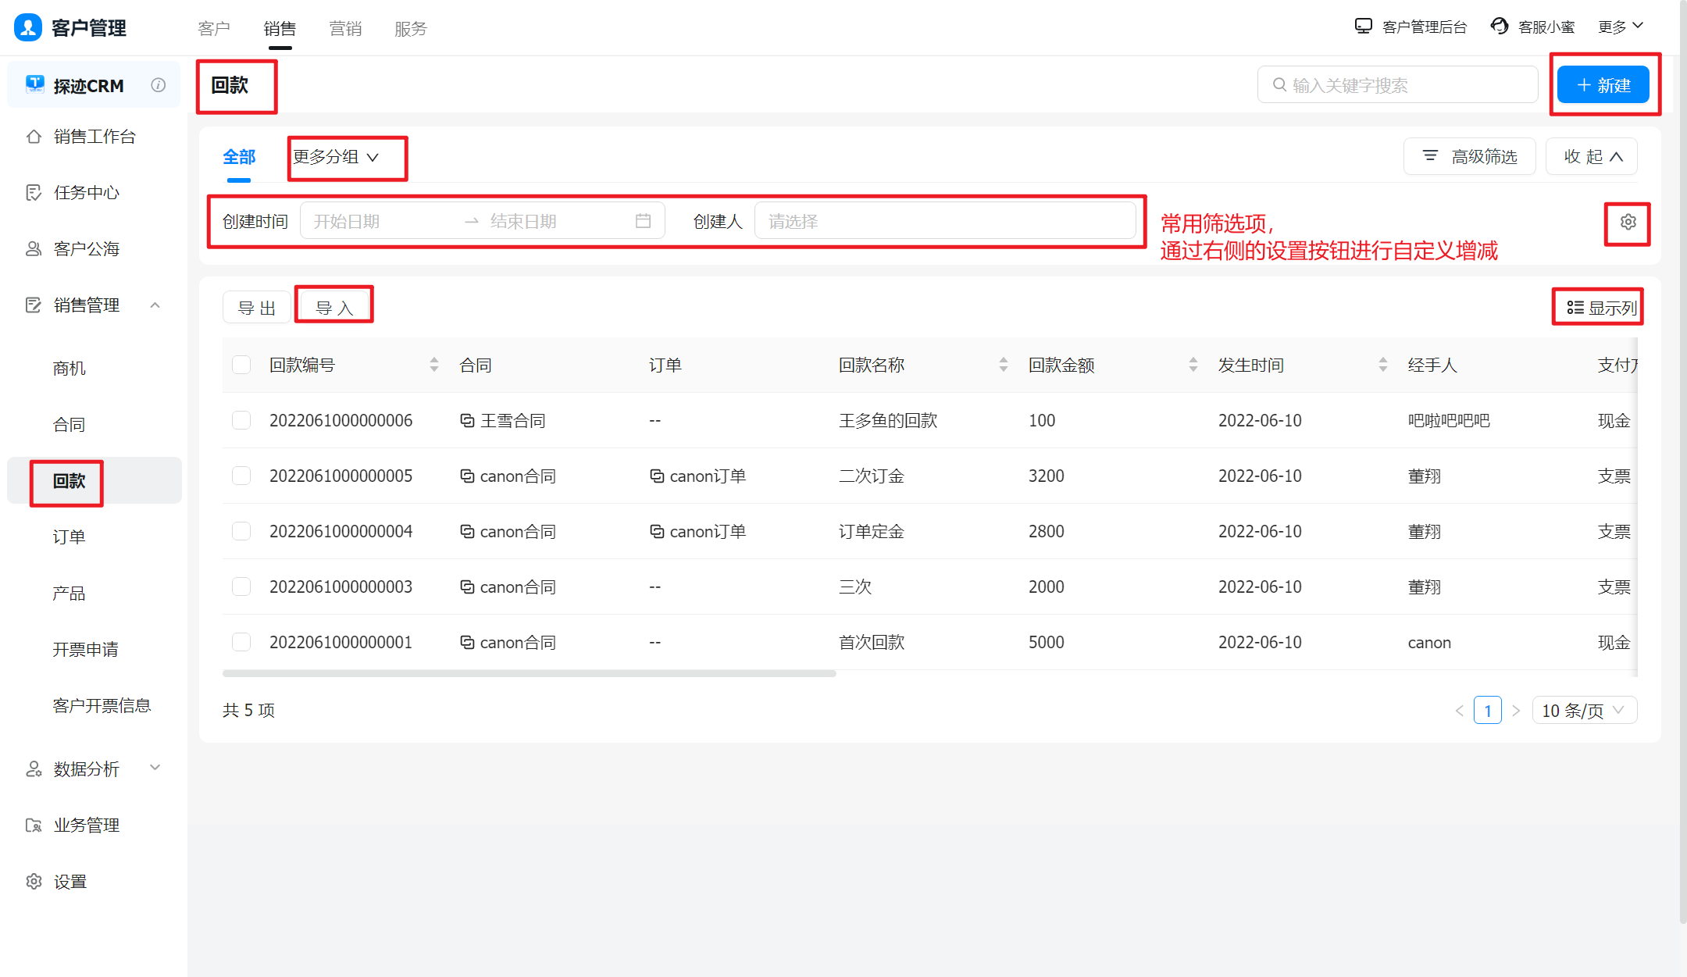Select checkbox for row 2022061000000001
This screenshot has height=977, width=1687.
[x=241, y=643]
